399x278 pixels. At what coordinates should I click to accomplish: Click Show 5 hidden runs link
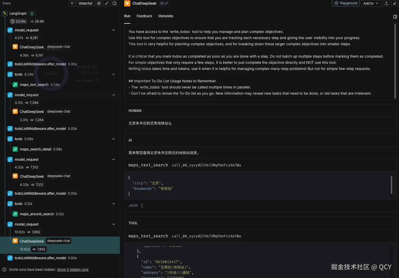pyautogui.click(x=73, y=270)
